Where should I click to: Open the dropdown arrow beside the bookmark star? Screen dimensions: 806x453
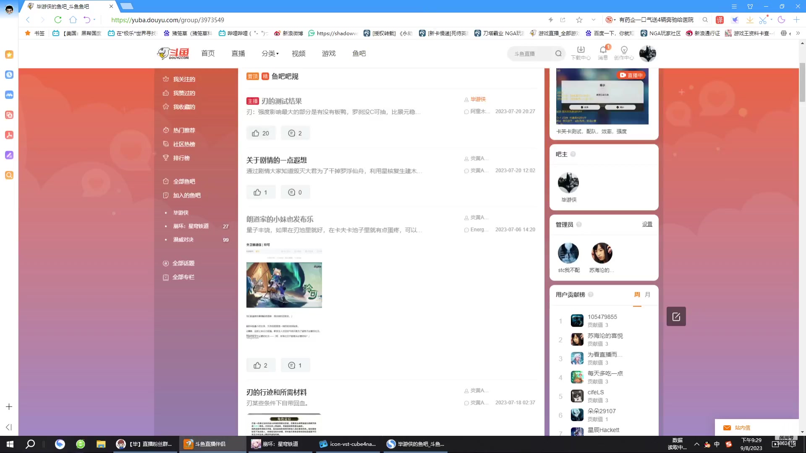(x=593, y=20)
